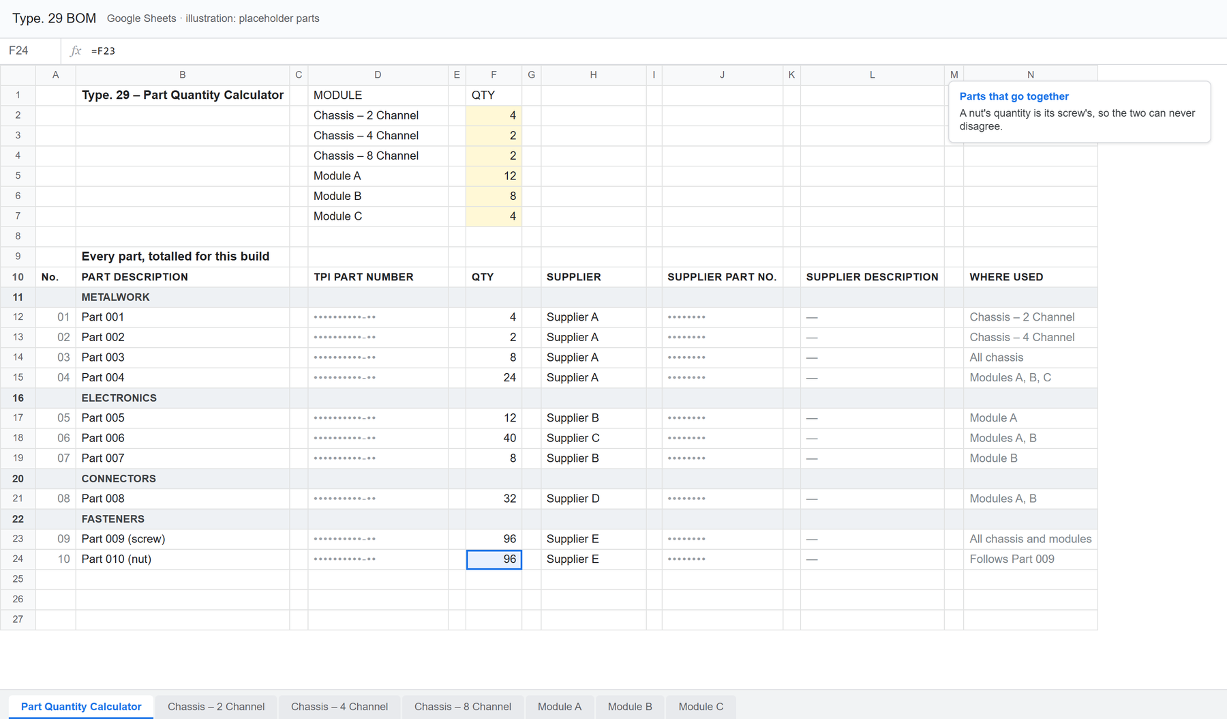Click the ELECTRONICS section heading cell
Viewport: 1227px width, 719px height.
(182, 398)
